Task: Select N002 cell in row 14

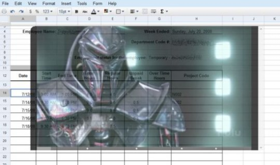Action: (x=196, y=94)
